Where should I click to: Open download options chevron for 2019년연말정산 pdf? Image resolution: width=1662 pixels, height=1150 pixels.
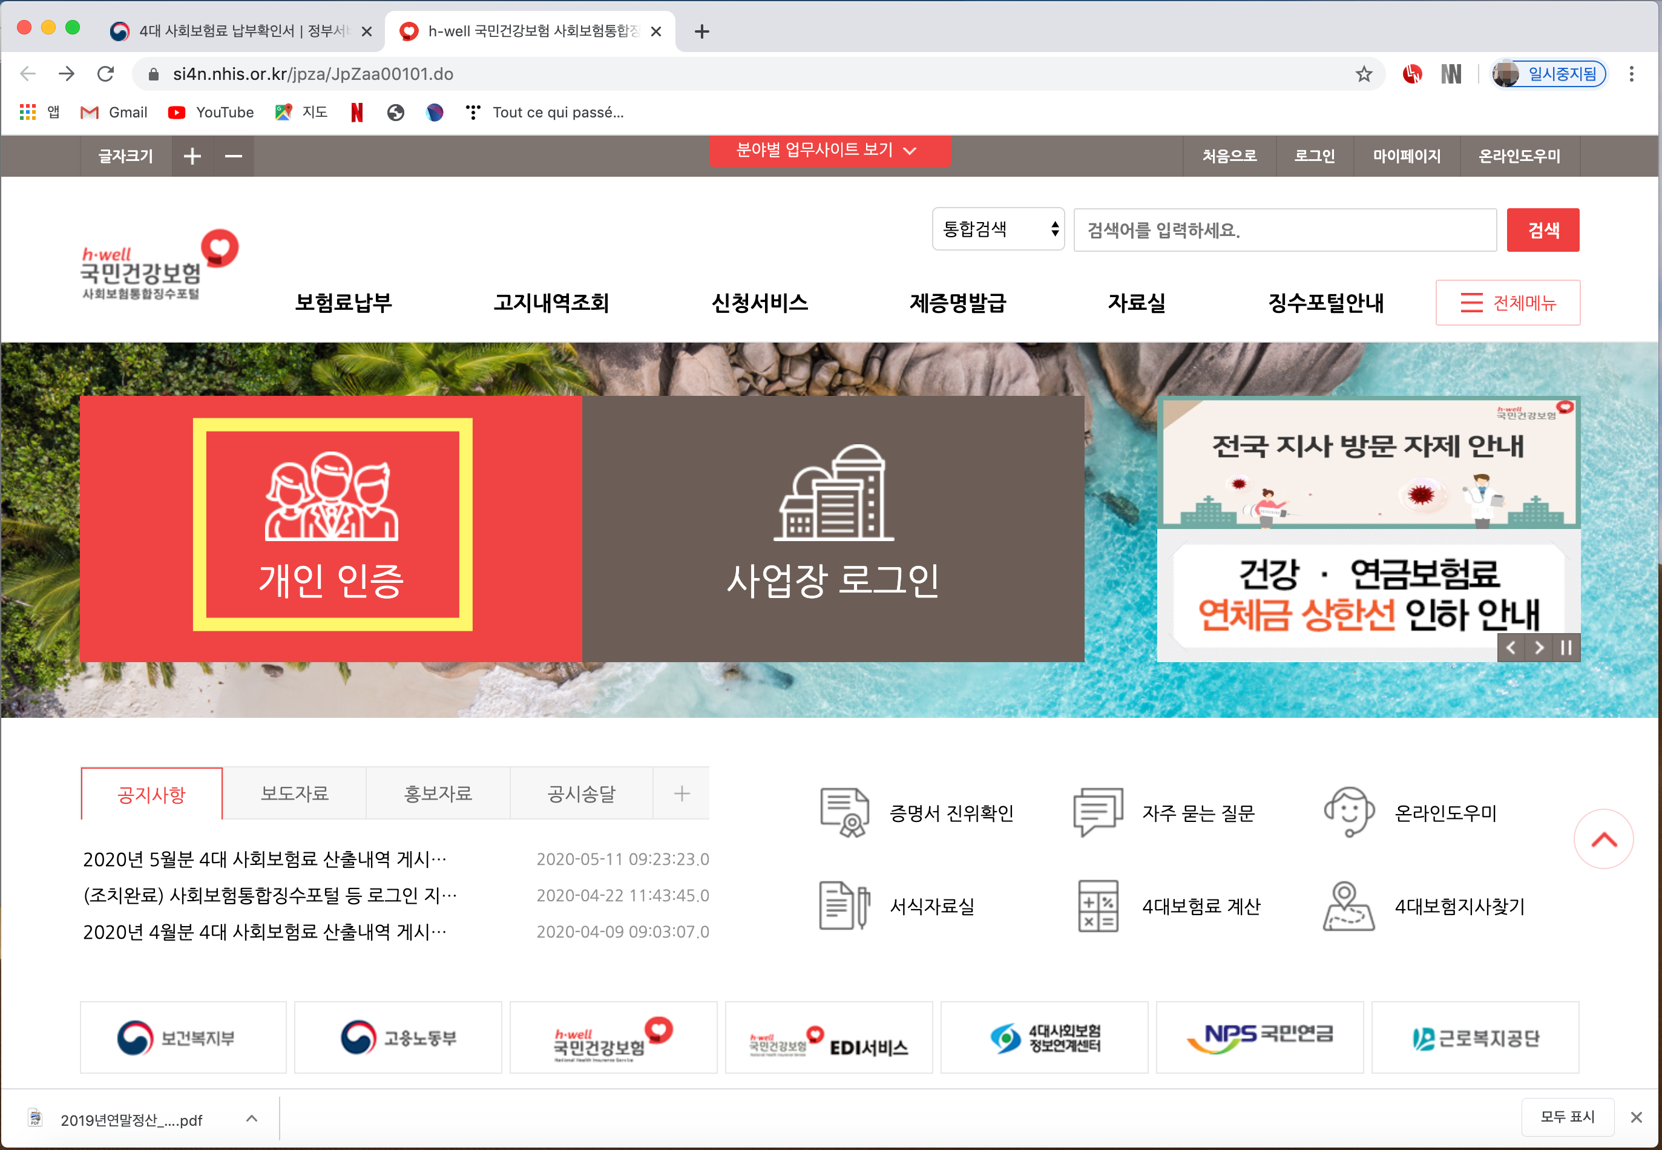251,1119
